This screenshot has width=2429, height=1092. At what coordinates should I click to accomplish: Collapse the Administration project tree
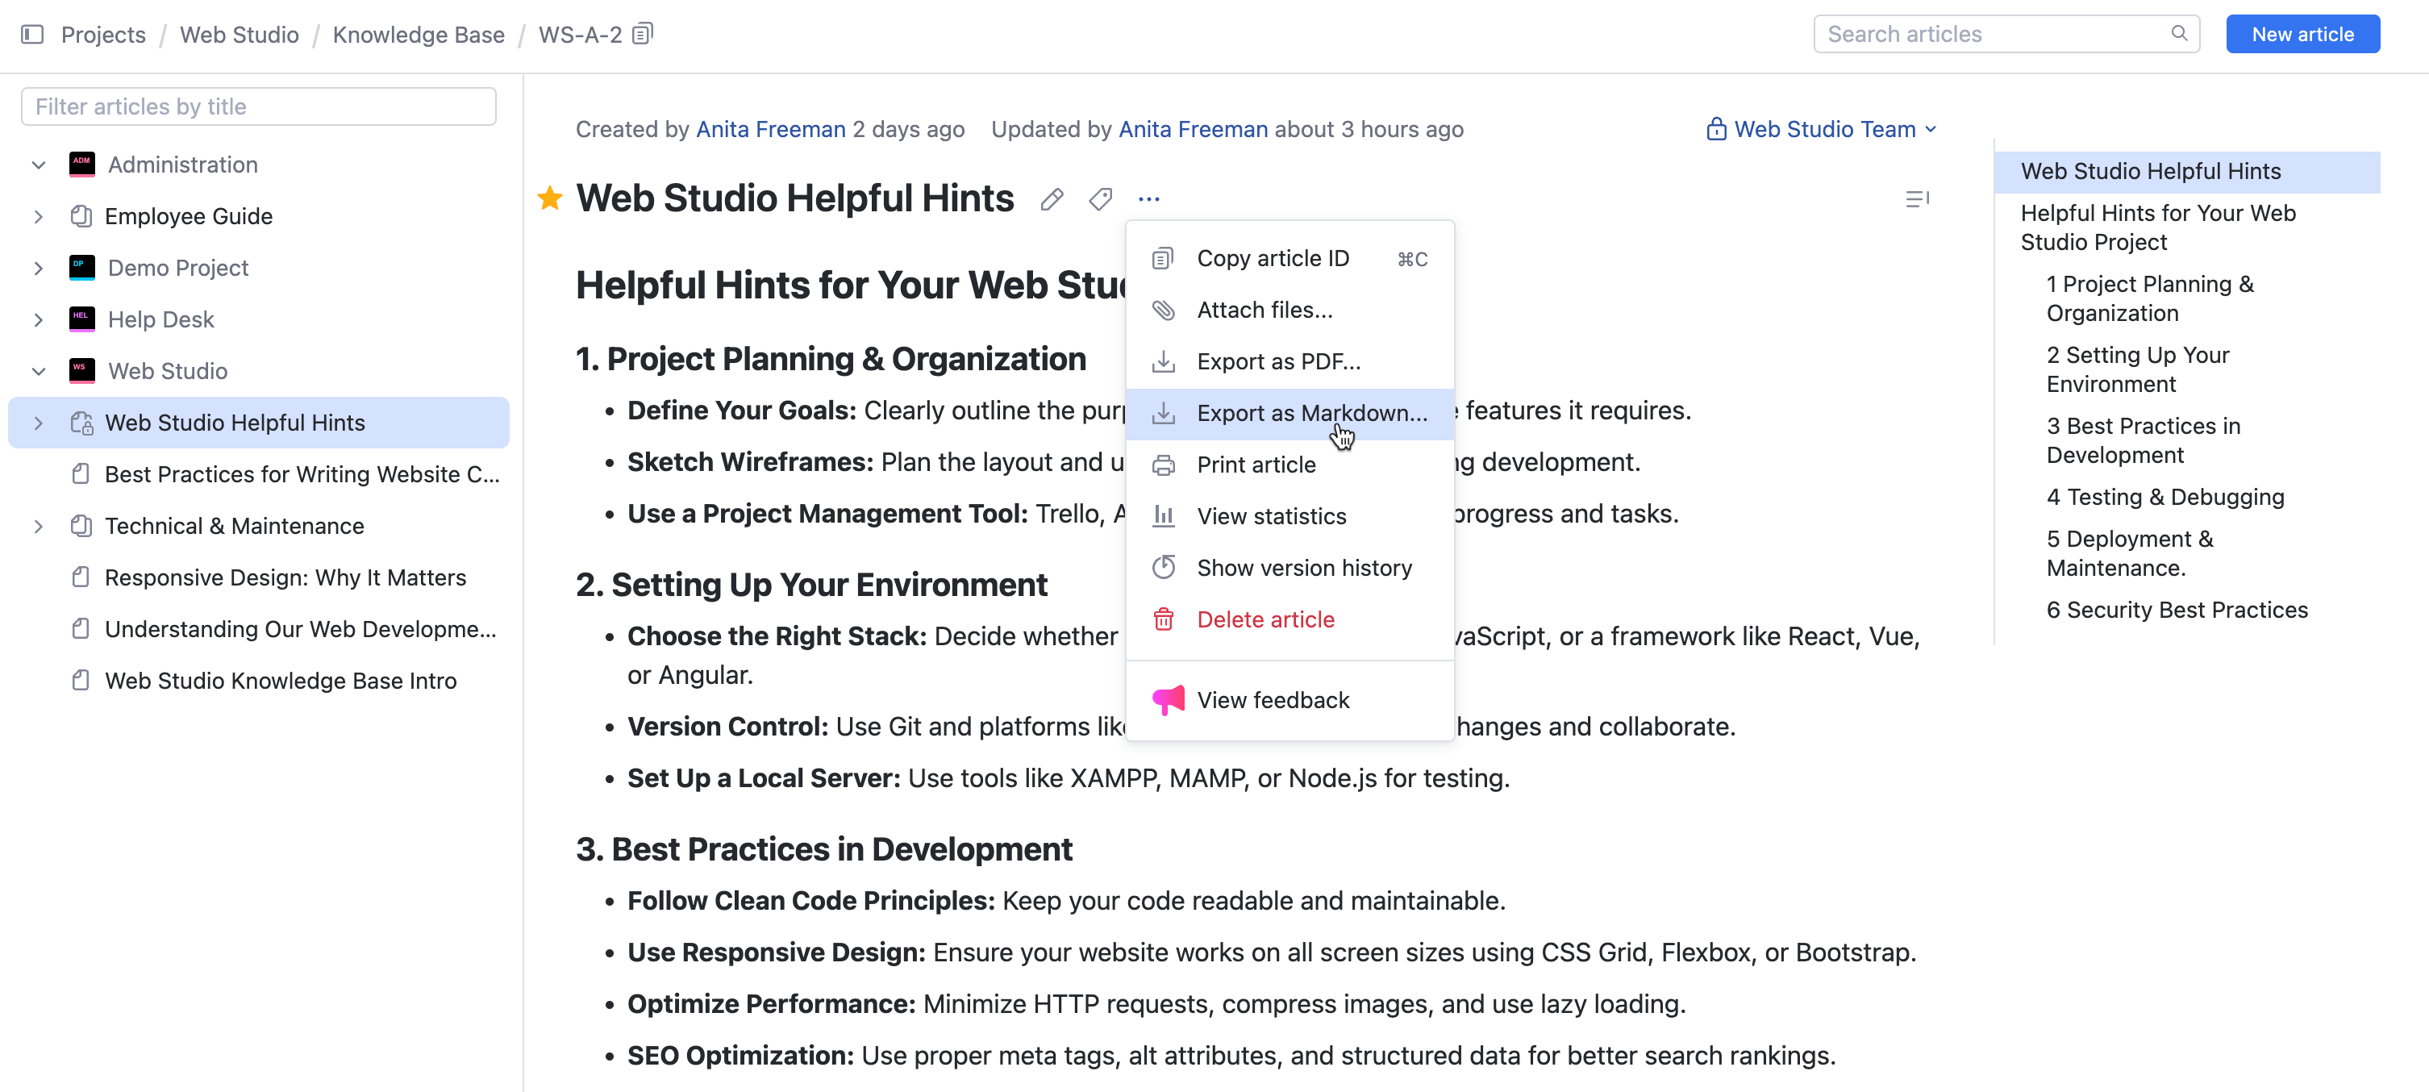click(39, 165)
